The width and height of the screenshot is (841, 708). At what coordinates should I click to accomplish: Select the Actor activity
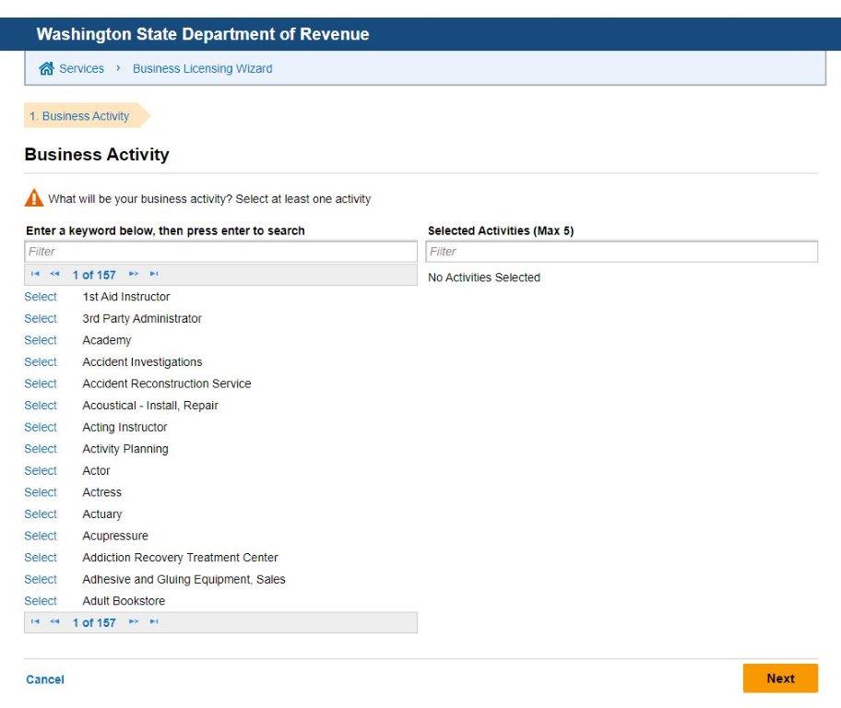[41, 470]
